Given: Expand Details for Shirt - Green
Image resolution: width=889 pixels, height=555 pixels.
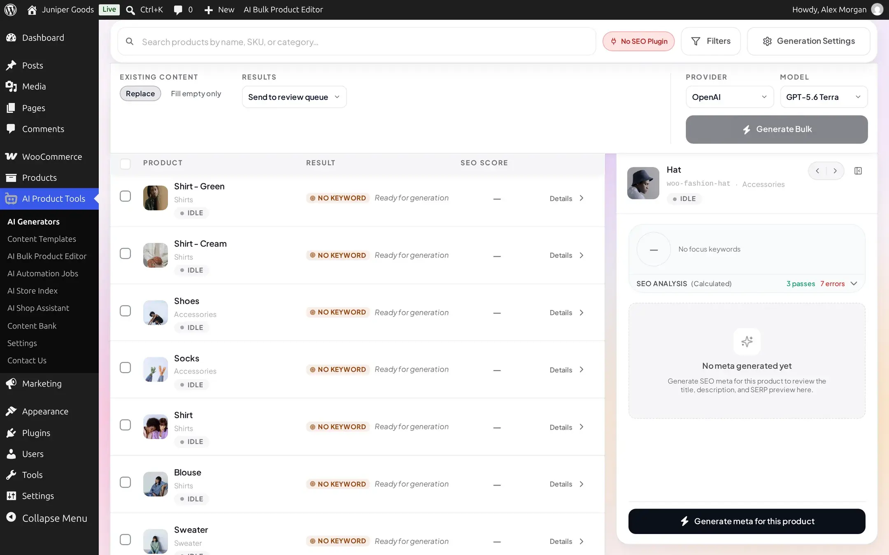Looking at the screenshot, I should [x=567, y=198].
